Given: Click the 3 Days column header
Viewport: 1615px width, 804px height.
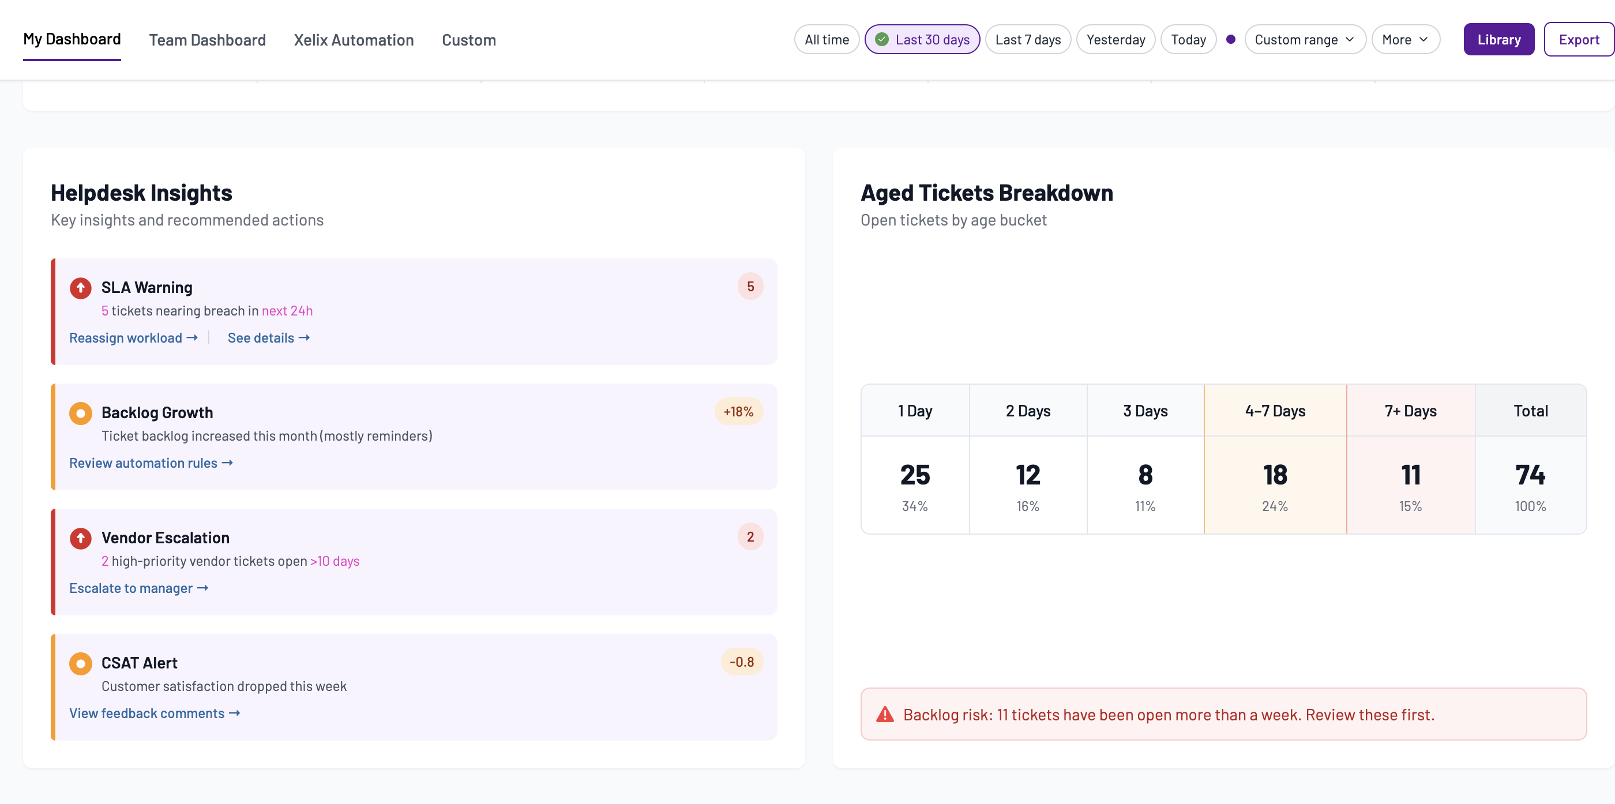Looking at the screenshot, I should click(x=1145, y=411).
